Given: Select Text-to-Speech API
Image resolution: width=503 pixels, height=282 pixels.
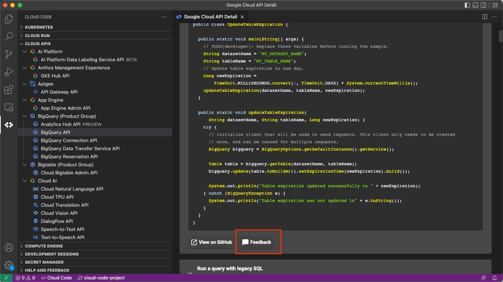Looking at the screenshot, I should click(x=95, y=237).
